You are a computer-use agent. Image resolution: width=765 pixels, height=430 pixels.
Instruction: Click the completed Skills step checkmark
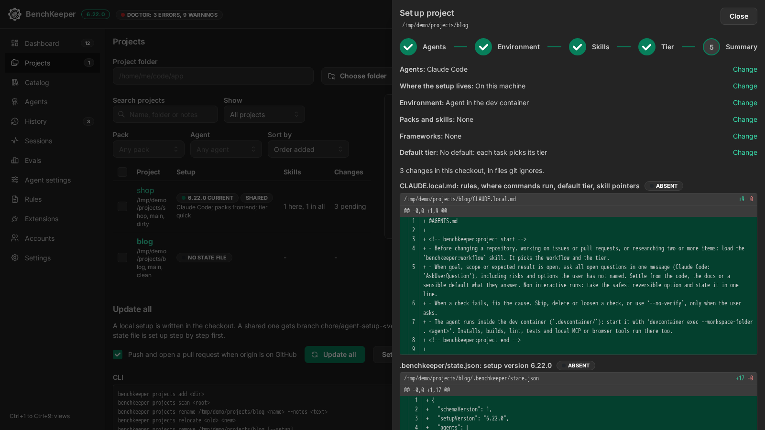pos(578,47)
